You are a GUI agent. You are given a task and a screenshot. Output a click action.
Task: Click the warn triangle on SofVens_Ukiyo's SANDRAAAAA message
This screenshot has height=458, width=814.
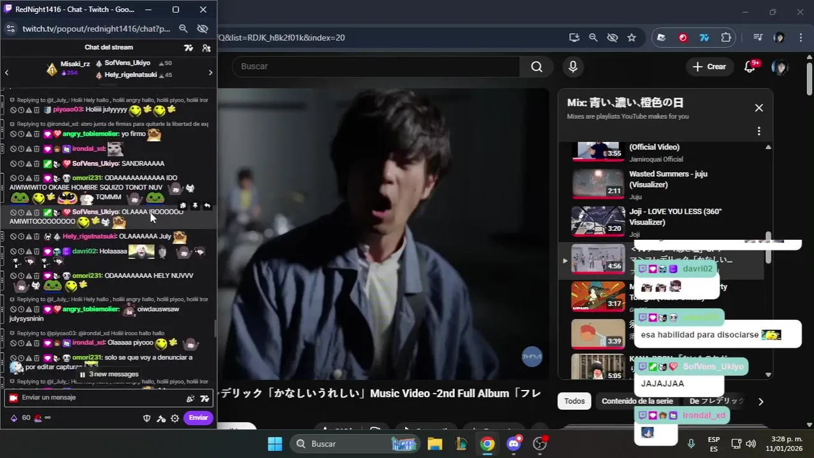click(29, 163)
